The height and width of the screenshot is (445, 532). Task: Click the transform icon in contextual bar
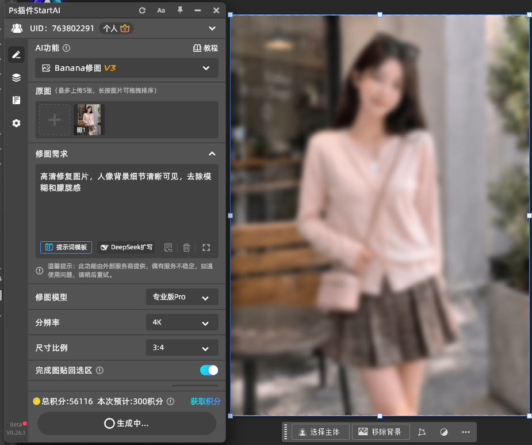click(422, 432)
